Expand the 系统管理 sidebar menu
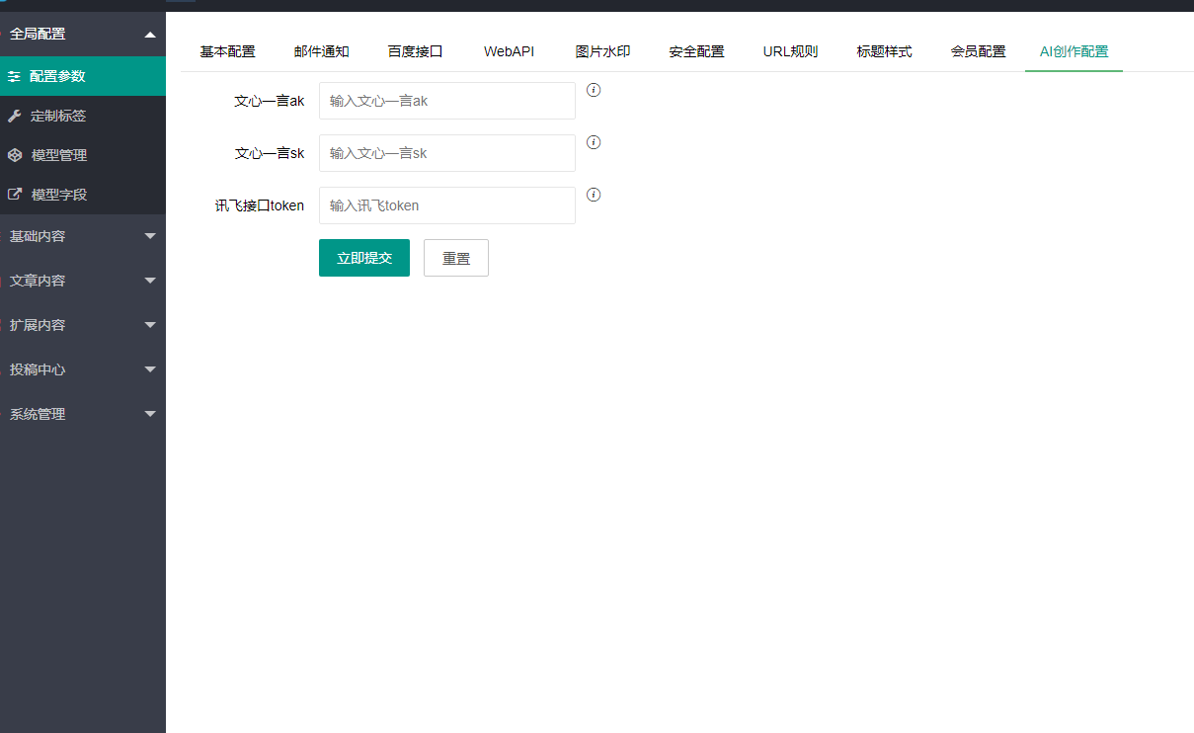Screen dimensions: 1194x733 82,414
